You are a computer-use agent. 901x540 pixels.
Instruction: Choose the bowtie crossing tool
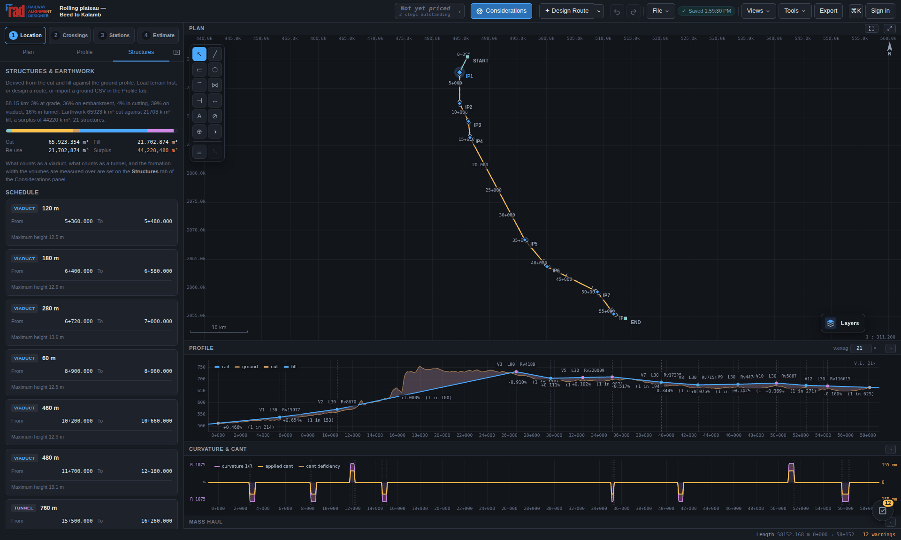tap(215, 85)
